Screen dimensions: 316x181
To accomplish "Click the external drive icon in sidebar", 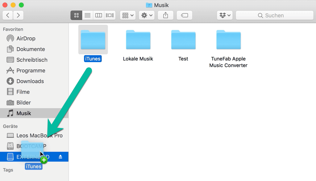I will pyautogui.click(x=10, y=157).
